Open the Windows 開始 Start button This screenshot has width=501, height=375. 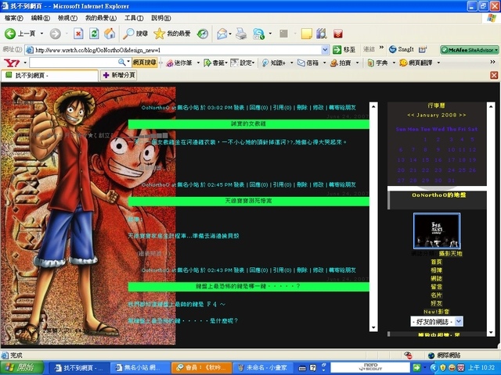(22, 368)
